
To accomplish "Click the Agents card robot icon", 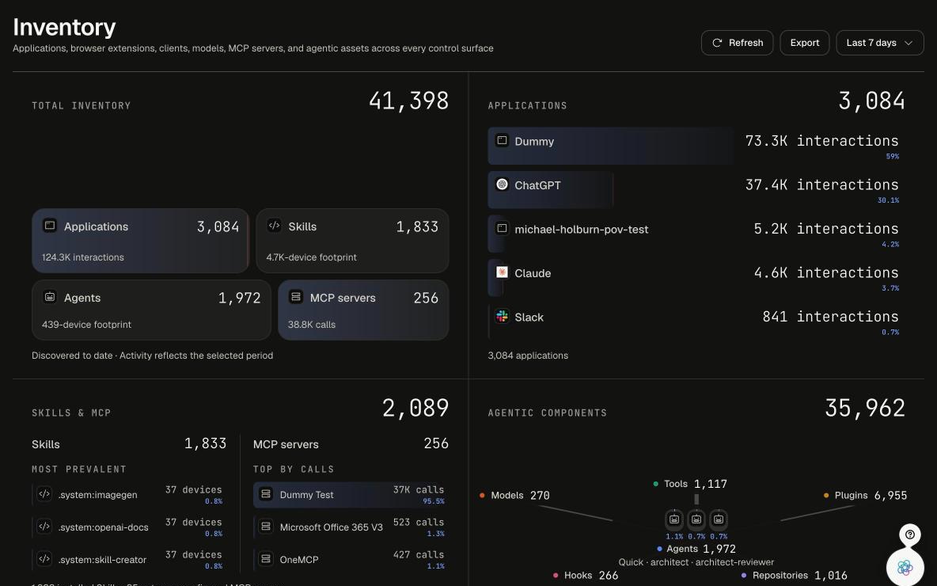I will tap(50, 297).
